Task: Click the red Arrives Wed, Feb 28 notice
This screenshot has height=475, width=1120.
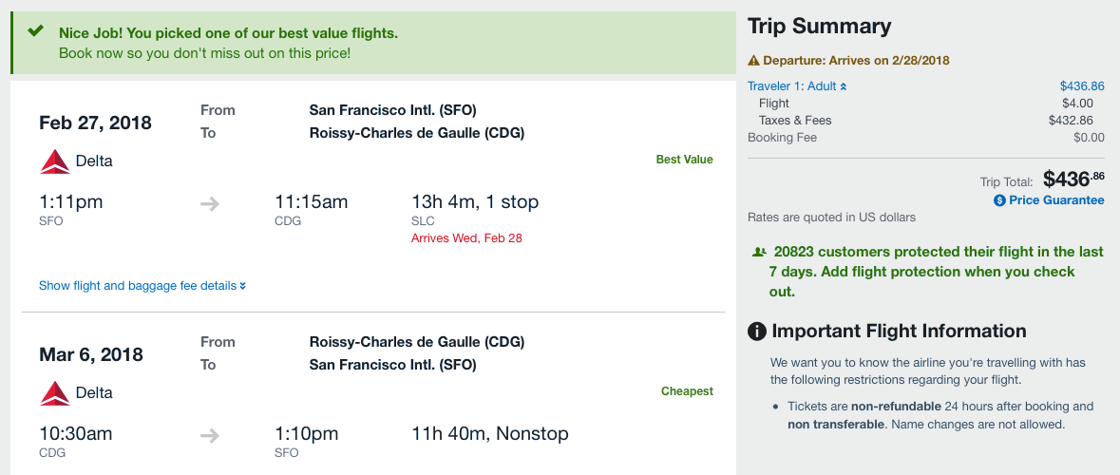Action: (x=466, y=238)
